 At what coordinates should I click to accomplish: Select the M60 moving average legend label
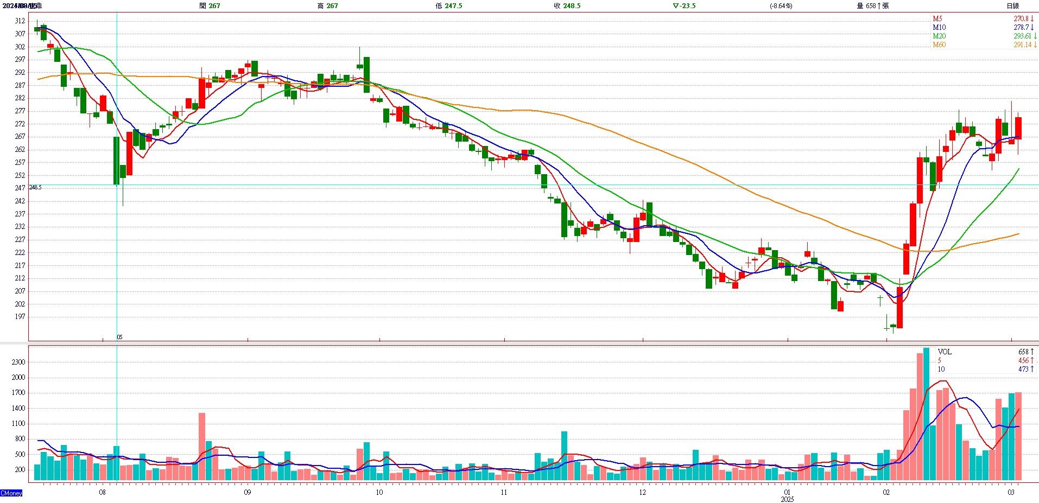point(939,45)
